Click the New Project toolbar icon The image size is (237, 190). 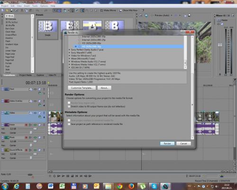tap(3, 10)
